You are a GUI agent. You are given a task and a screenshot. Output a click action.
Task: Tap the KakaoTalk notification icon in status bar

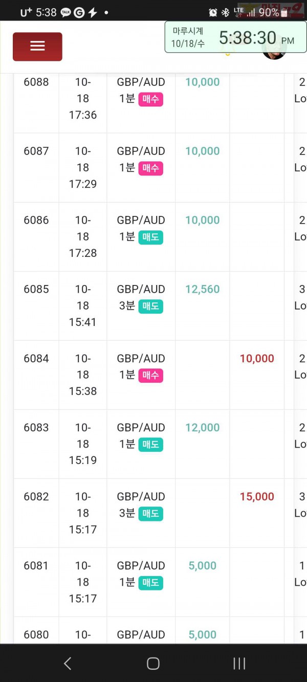[x=65, y=13]
